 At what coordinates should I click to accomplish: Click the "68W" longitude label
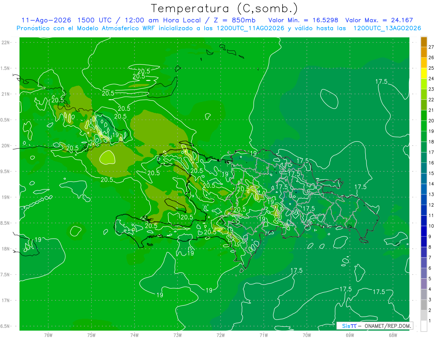point(393,335)
